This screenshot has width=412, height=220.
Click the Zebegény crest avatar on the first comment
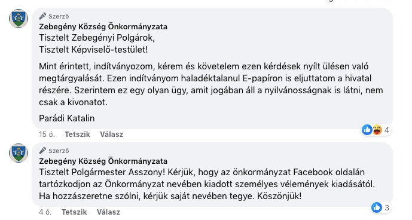point(19,19)
